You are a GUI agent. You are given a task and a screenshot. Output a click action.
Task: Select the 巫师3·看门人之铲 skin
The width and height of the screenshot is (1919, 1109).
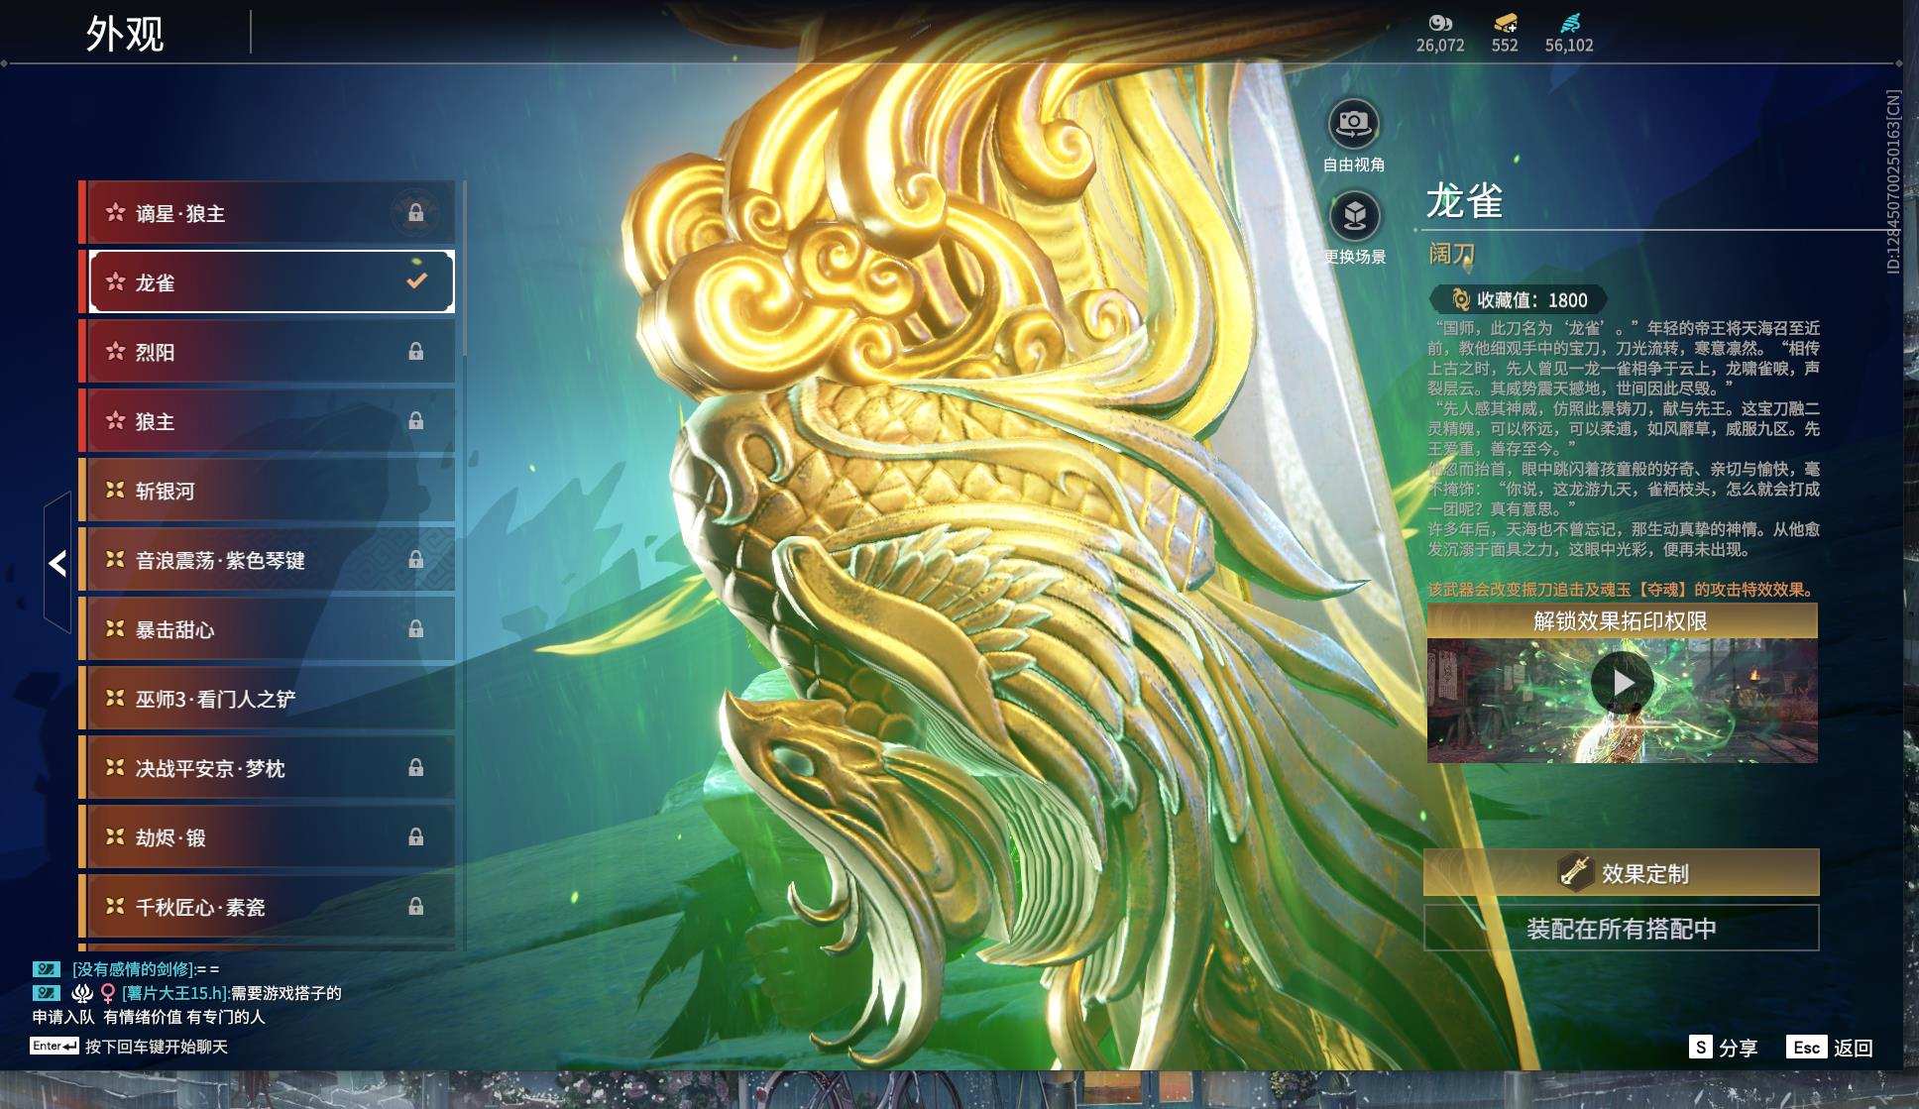click(x=267, y=698)
